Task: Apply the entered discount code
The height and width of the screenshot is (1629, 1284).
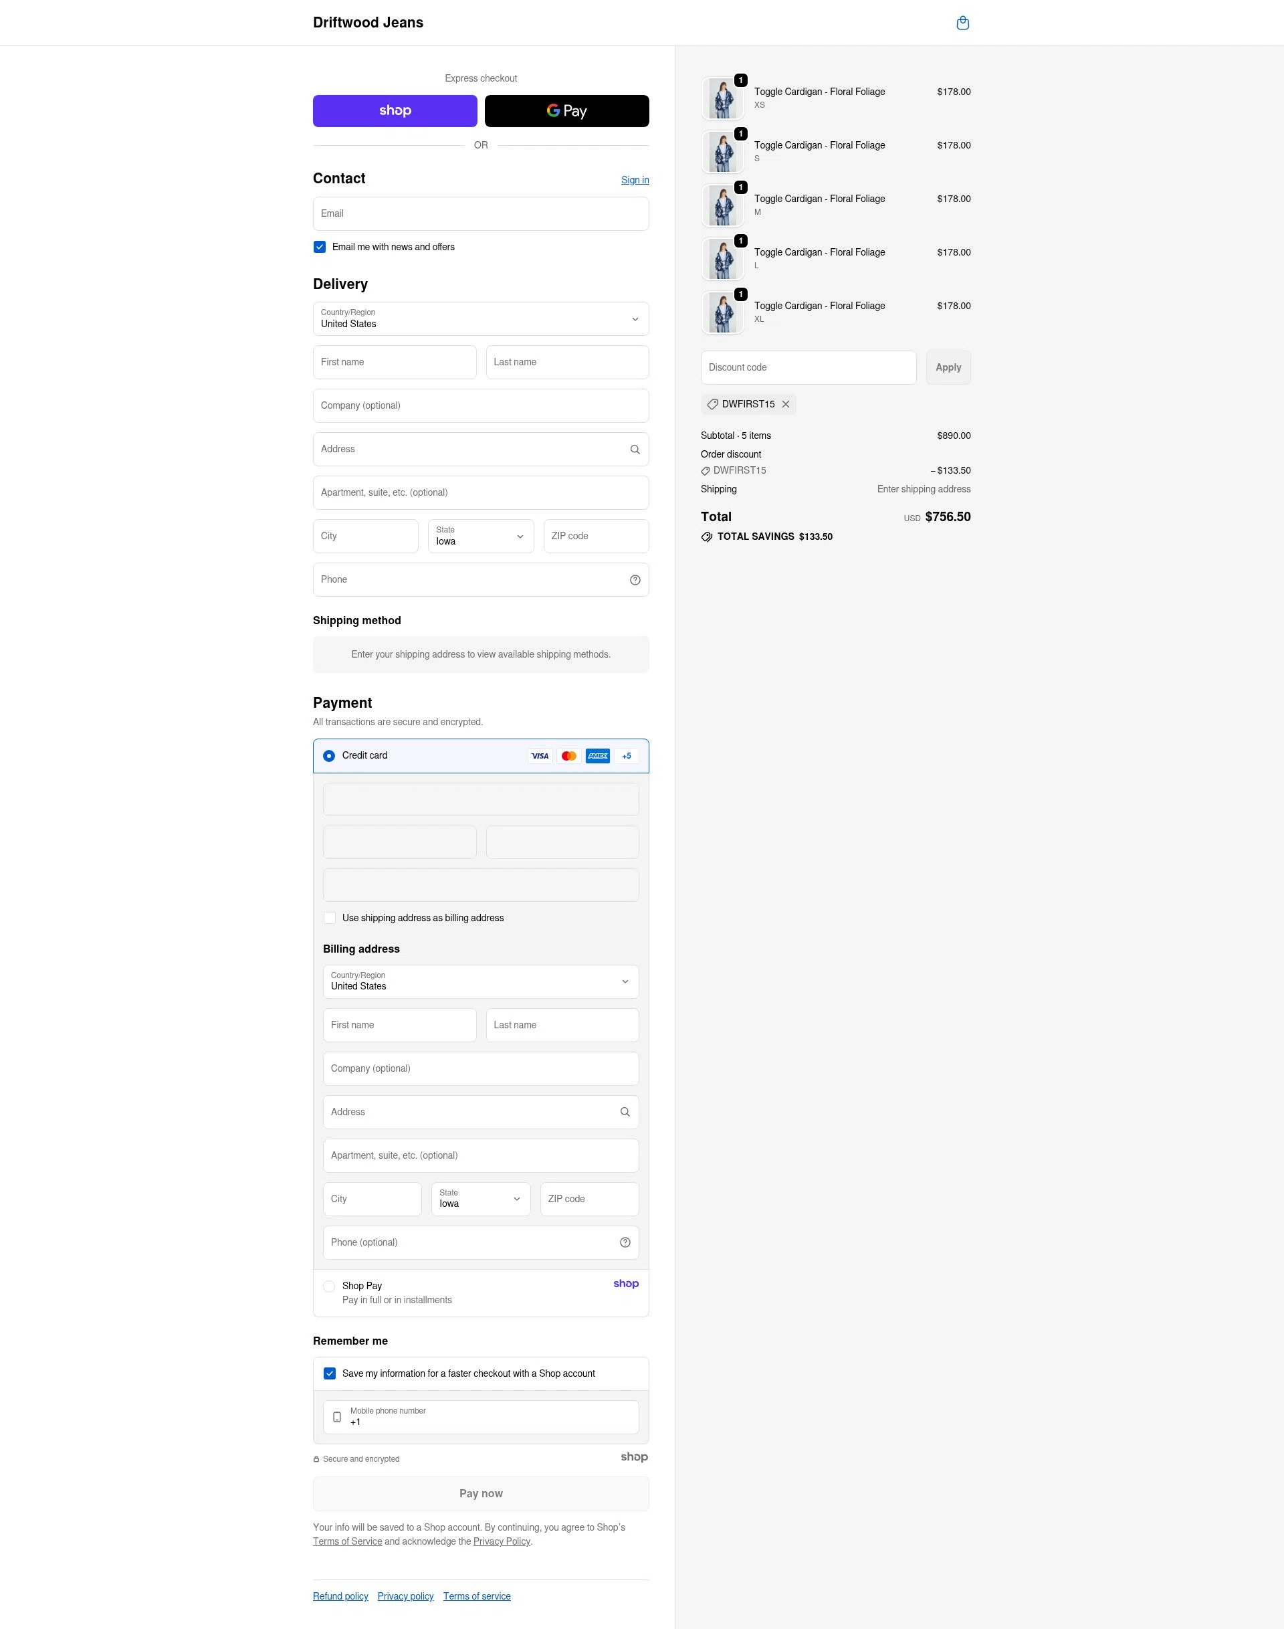Action: click(947, 367)
